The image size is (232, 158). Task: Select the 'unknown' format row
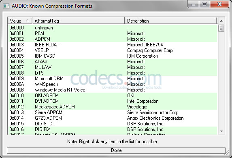pyautogui.click(x=44, y=28)
